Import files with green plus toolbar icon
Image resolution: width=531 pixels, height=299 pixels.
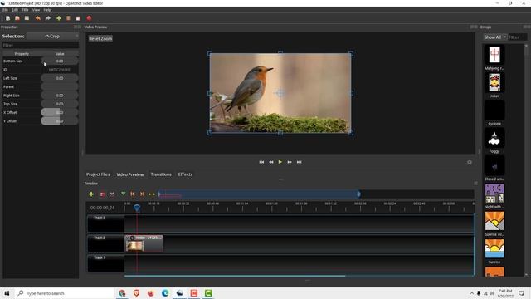pyautogui.click(x=59, y=18)
